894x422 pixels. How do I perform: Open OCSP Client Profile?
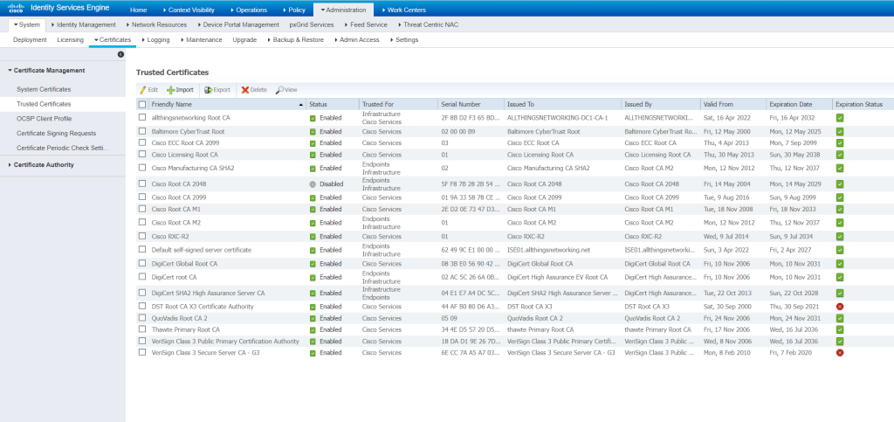45,119
